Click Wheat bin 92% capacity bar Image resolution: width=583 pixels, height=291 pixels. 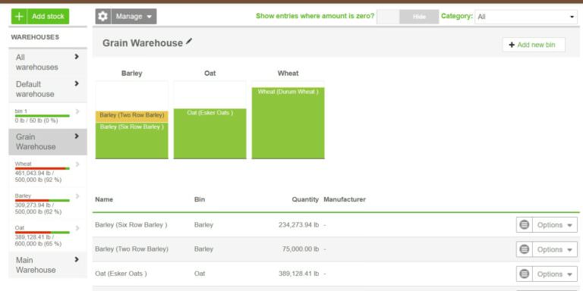(43, 168)
